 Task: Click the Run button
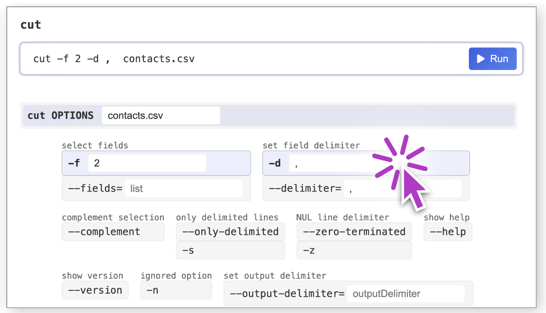[492, 59]
